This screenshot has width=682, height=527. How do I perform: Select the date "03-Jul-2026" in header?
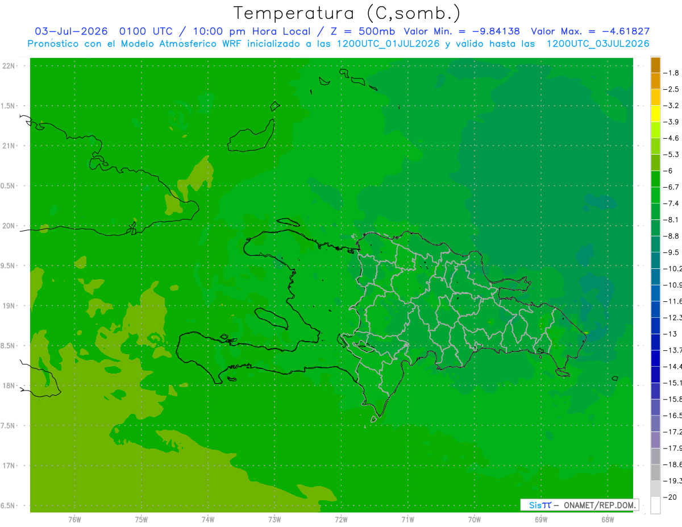(72, 31)
